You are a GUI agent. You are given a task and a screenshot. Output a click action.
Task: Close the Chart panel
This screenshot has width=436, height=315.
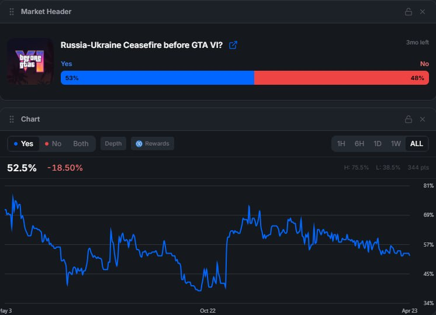pyautogui.click(x=423, y=119)
